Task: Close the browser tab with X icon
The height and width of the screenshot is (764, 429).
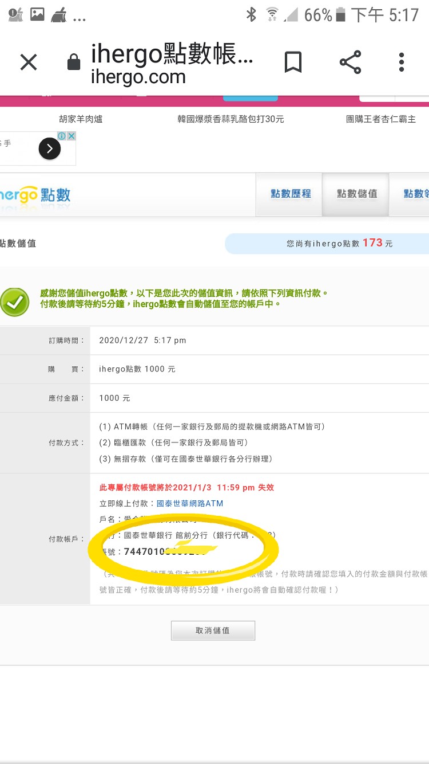Action: [x=29, y=62]
